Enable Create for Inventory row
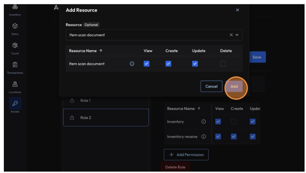The height and width of the screenshot is (173, 306). click(x=234, y=122)
